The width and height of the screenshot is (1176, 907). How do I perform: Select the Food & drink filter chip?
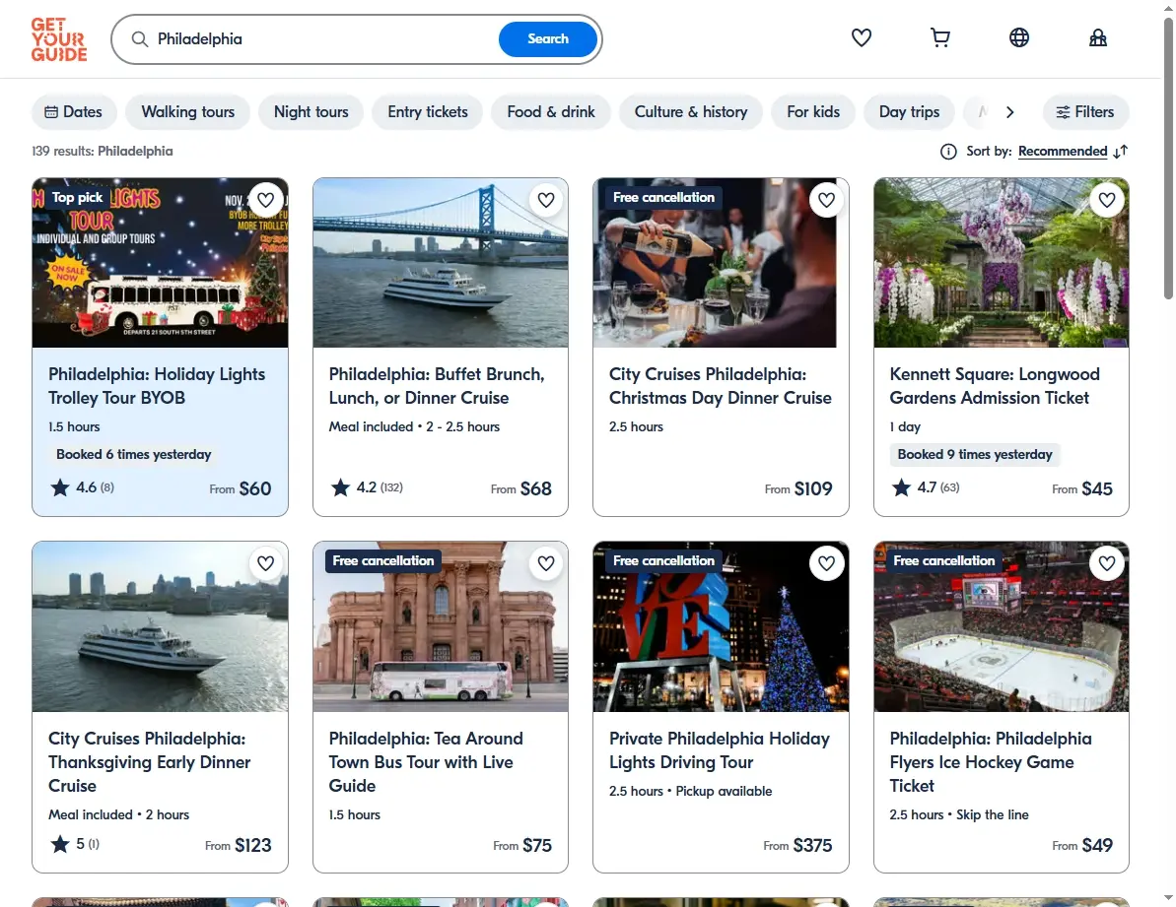(550, 112)
